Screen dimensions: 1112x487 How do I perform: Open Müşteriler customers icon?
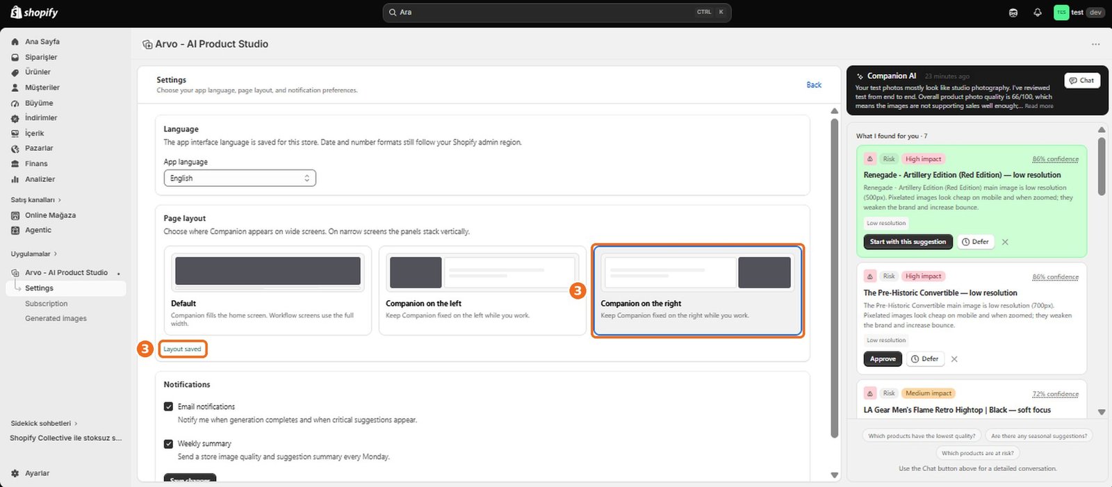tap(15, 88)
